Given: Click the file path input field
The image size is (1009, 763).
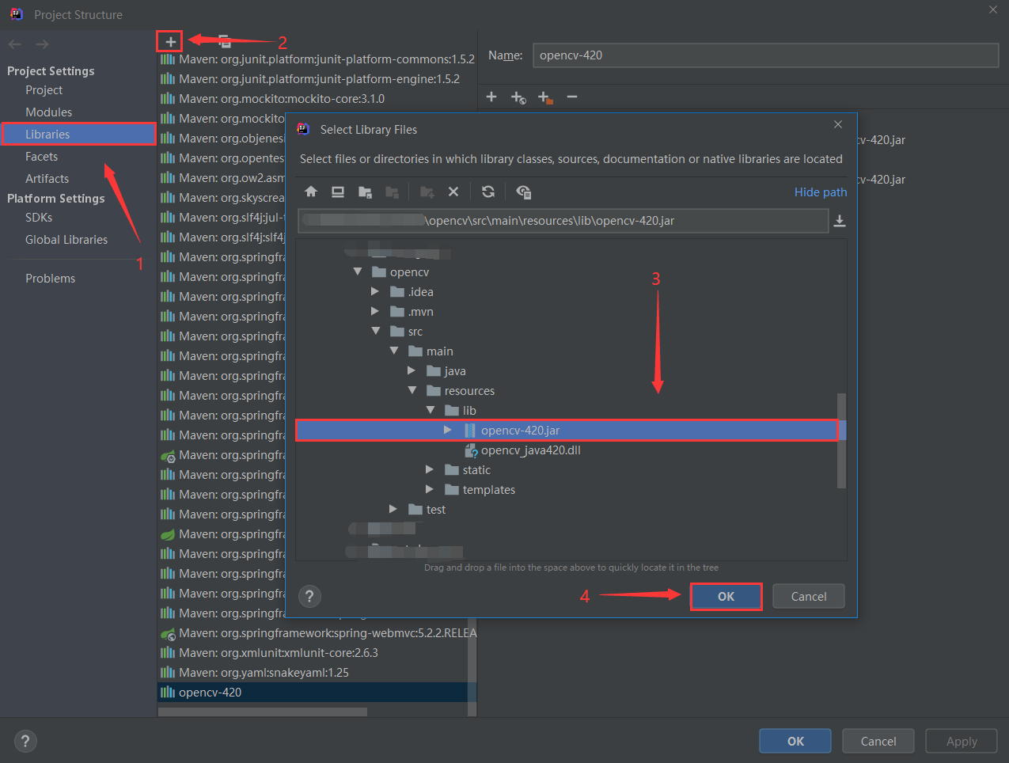Looking at the screenshot, I should click(x=563, y=221).
